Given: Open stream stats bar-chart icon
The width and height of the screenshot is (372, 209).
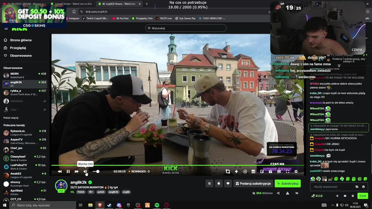Looking at the screenshot, I should 253,172.
